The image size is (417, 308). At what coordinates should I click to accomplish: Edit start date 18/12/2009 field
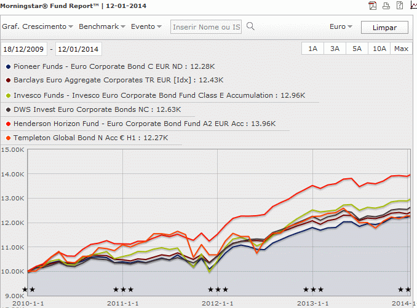(x=23, y=49)
